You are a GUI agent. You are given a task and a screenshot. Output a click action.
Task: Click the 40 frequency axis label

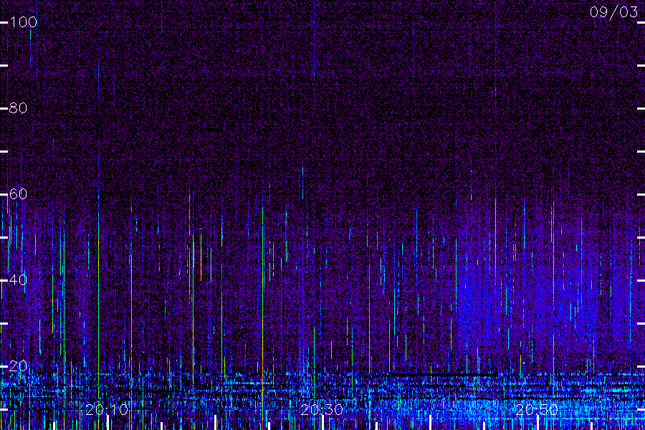(18, 279)
